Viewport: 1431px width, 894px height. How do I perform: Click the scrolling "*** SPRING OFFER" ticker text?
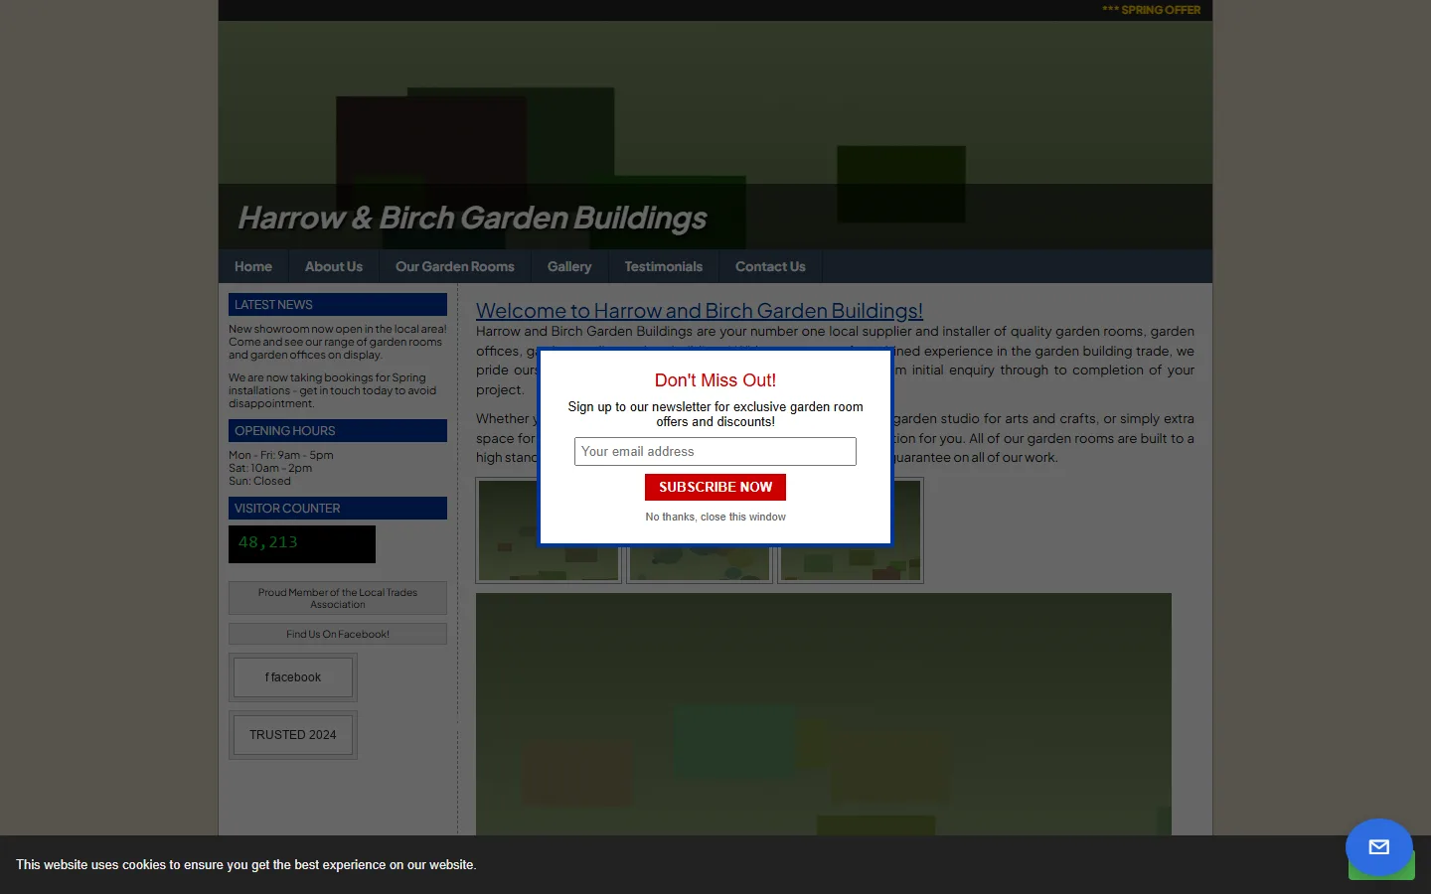click(x=1152, y=10)
